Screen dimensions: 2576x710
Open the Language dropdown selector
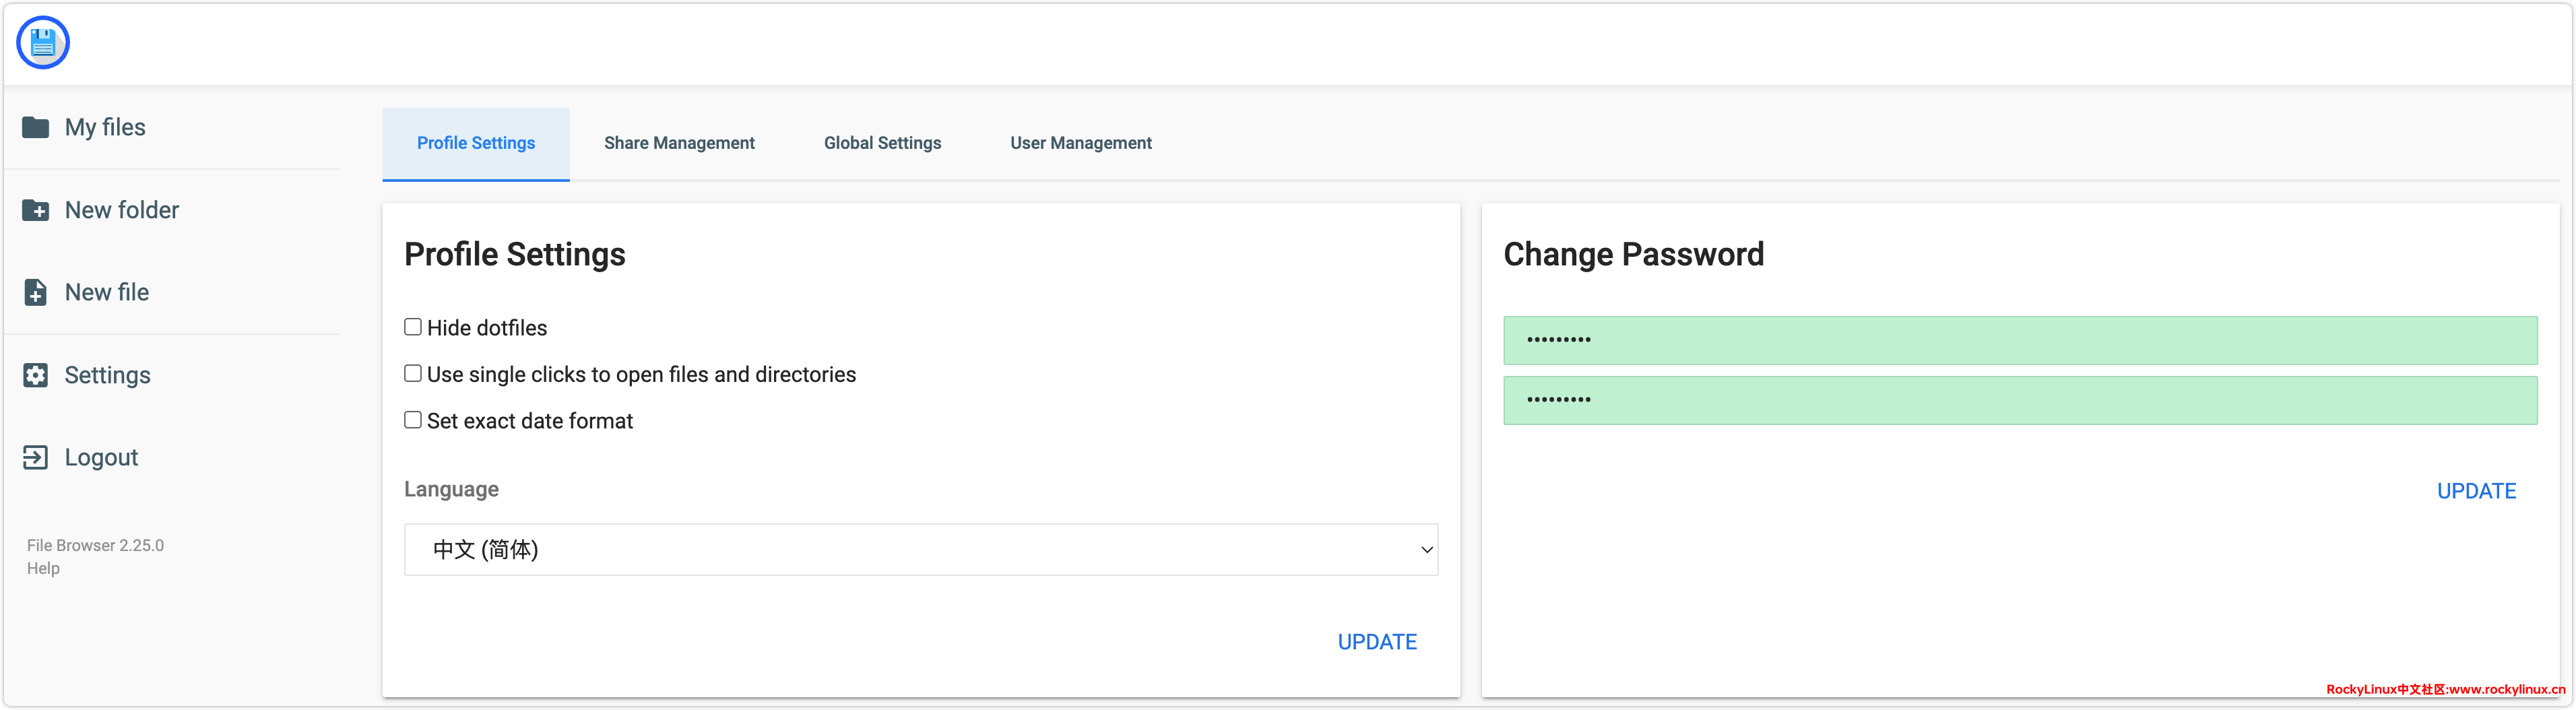920,549
